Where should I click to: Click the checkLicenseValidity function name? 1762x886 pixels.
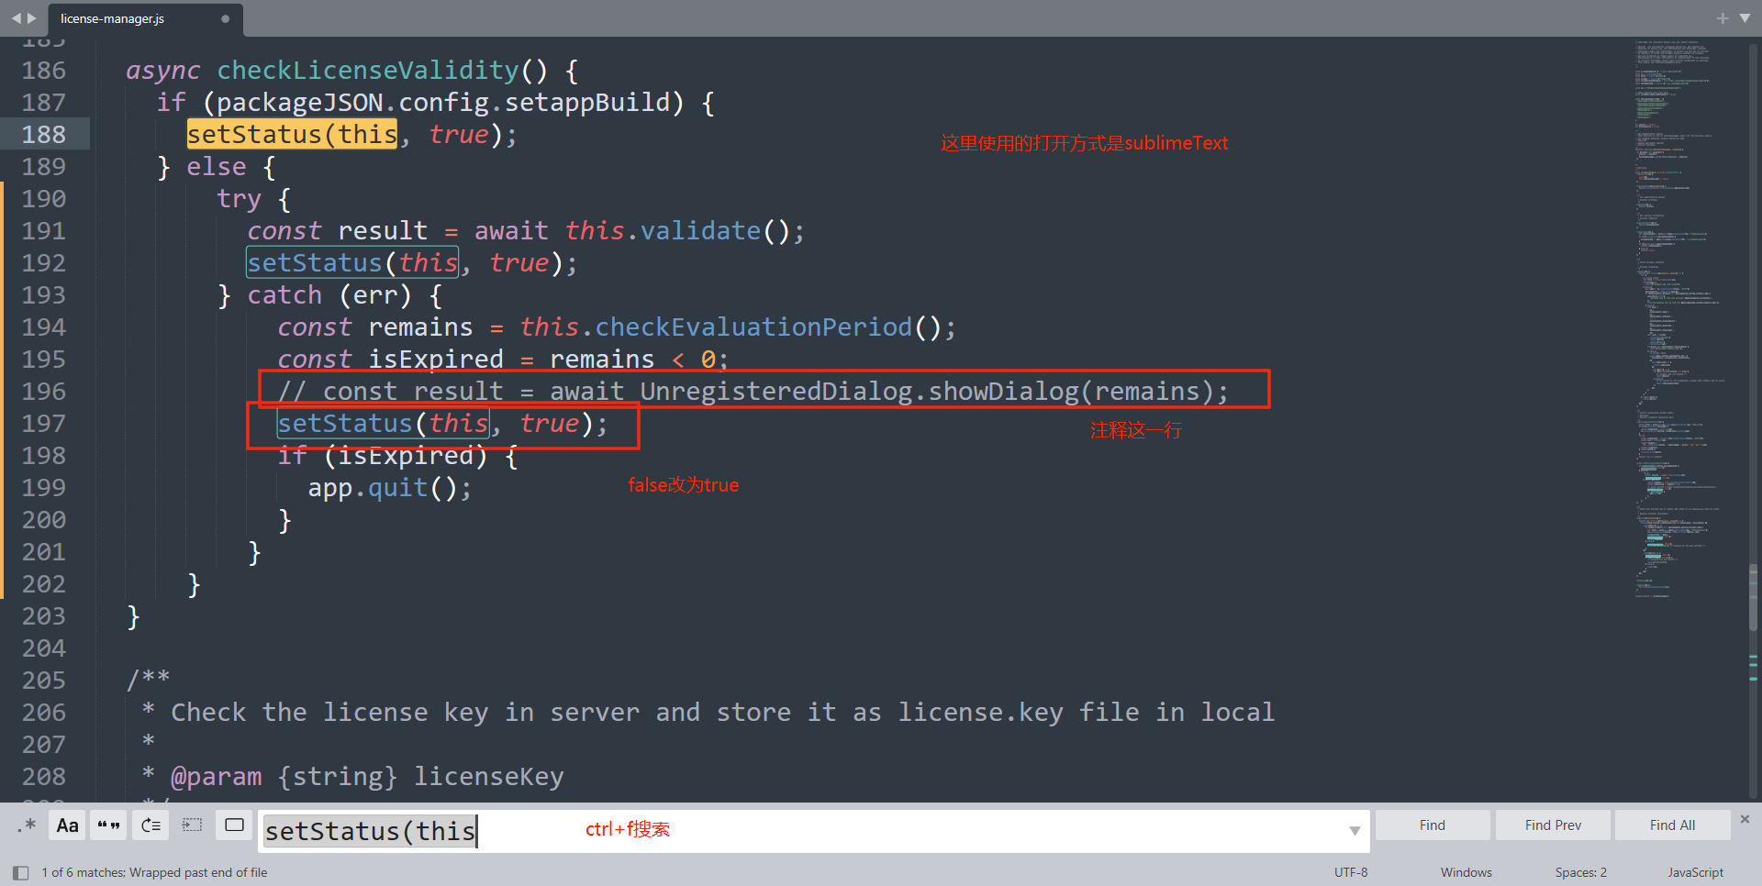pos(368,71)
